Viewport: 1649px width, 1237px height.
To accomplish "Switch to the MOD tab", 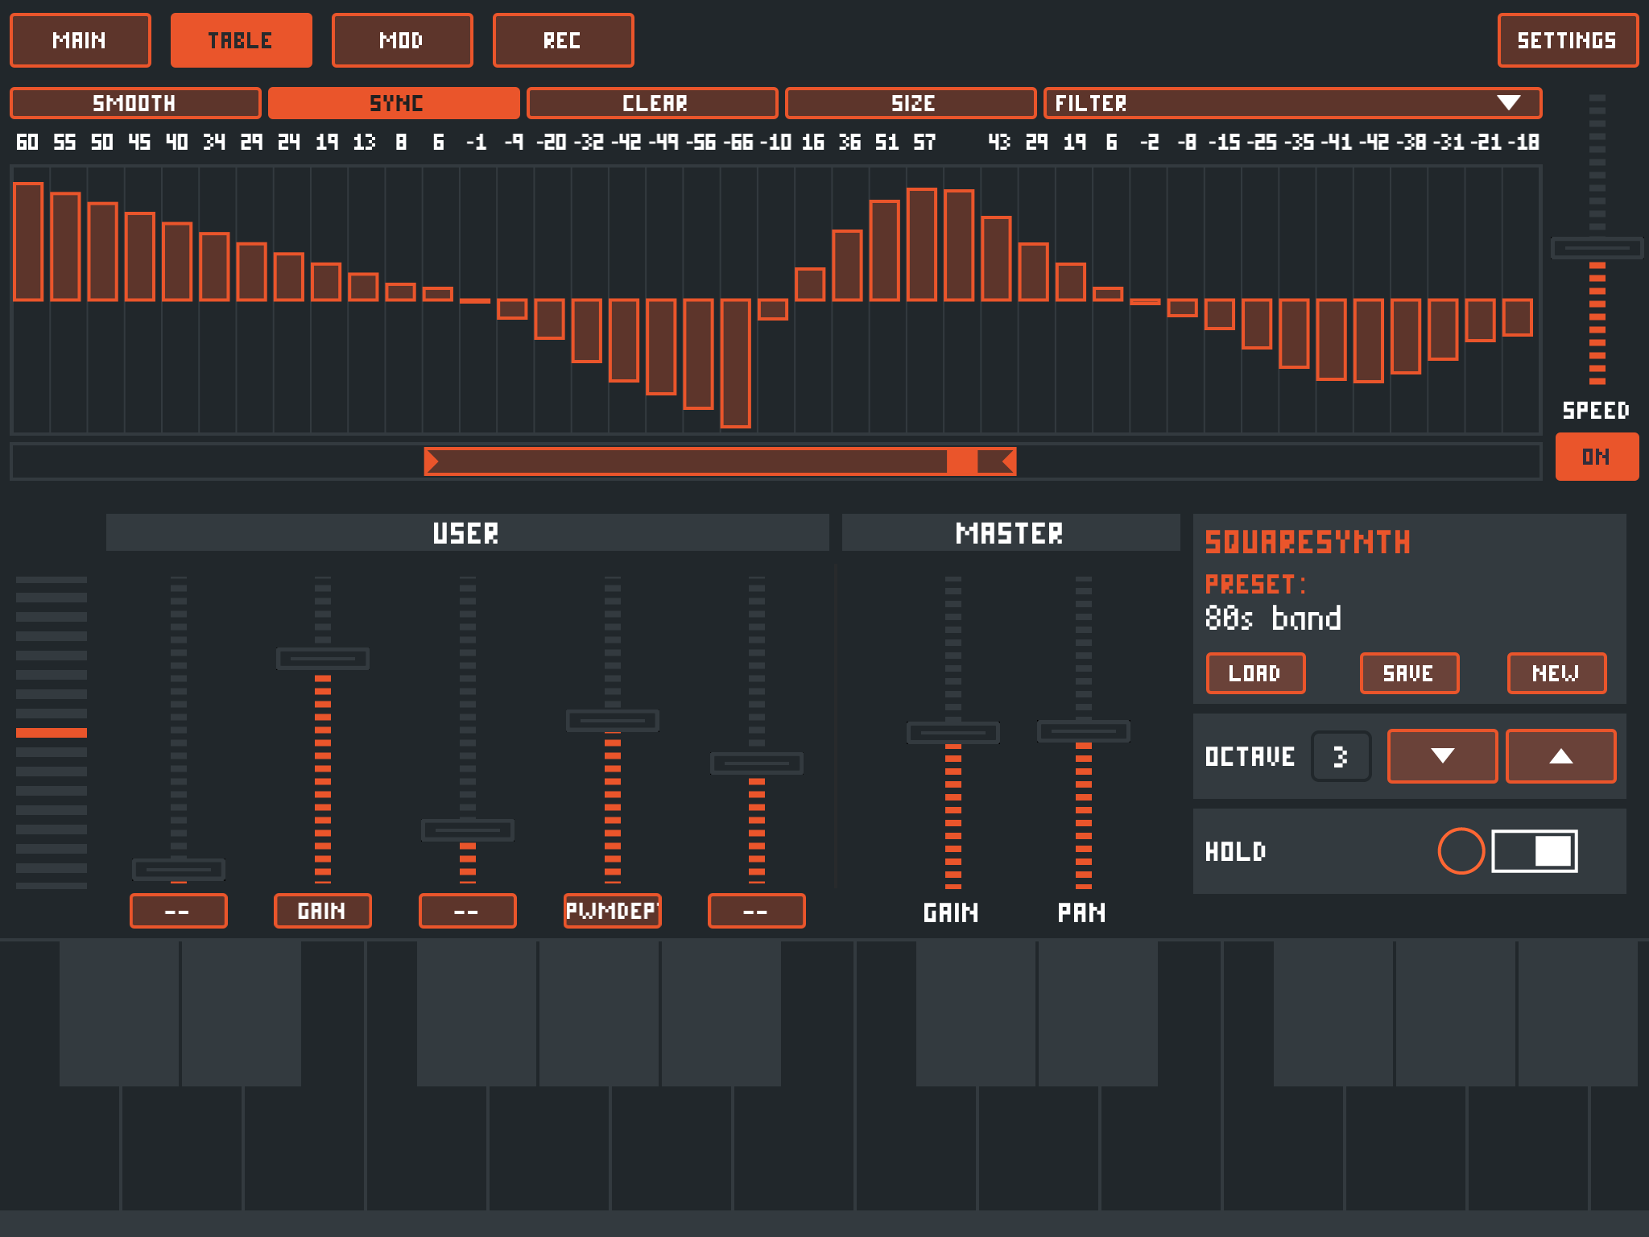I will tap(402, 40).
